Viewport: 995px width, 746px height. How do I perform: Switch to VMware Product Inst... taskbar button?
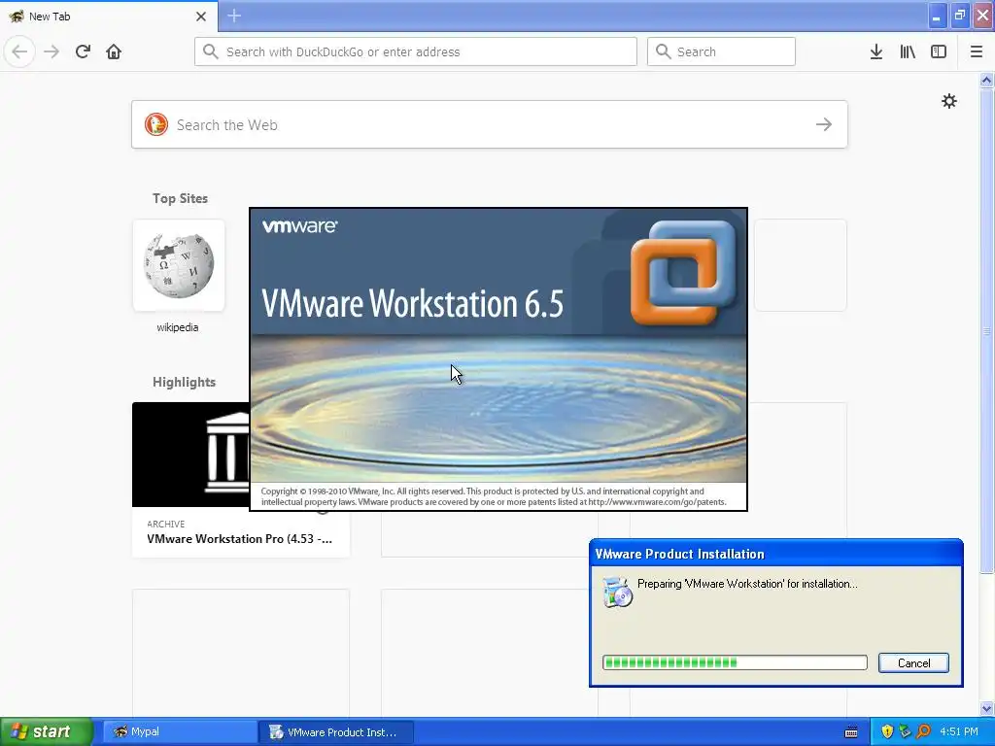335,731
